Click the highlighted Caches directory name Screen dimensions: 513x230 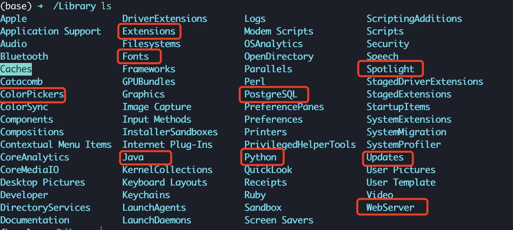(16, 69)
